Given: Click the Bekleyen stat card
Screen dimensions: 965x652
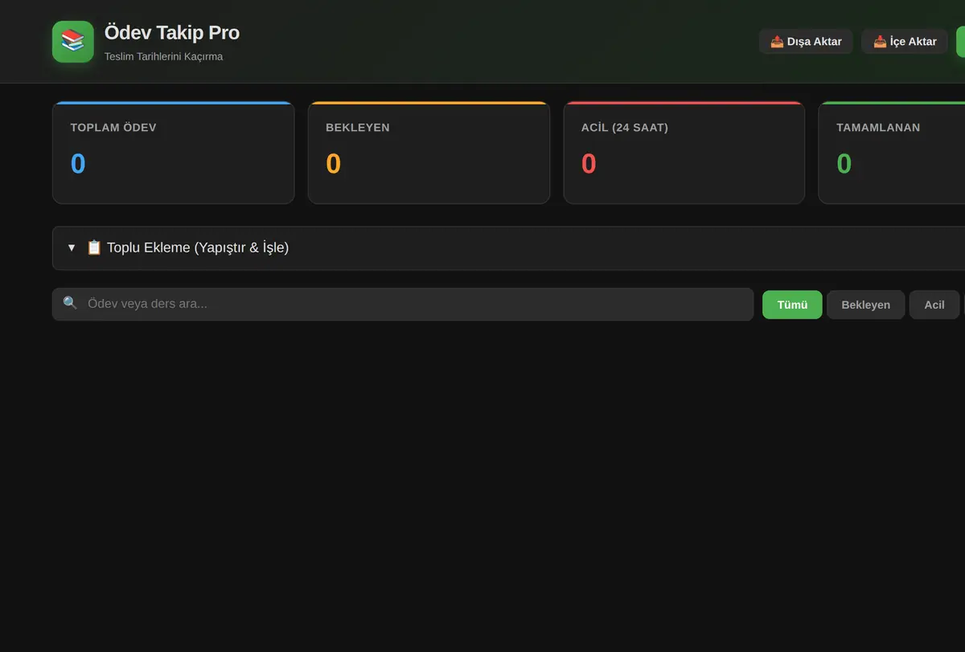Looking at the screenshot, I should [429, 153].
